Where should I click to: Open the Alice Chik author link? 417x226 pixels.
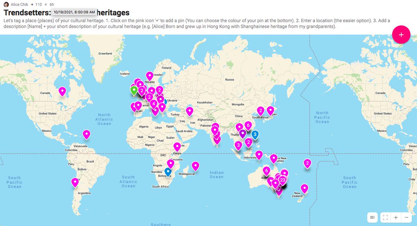coord(19,4)
